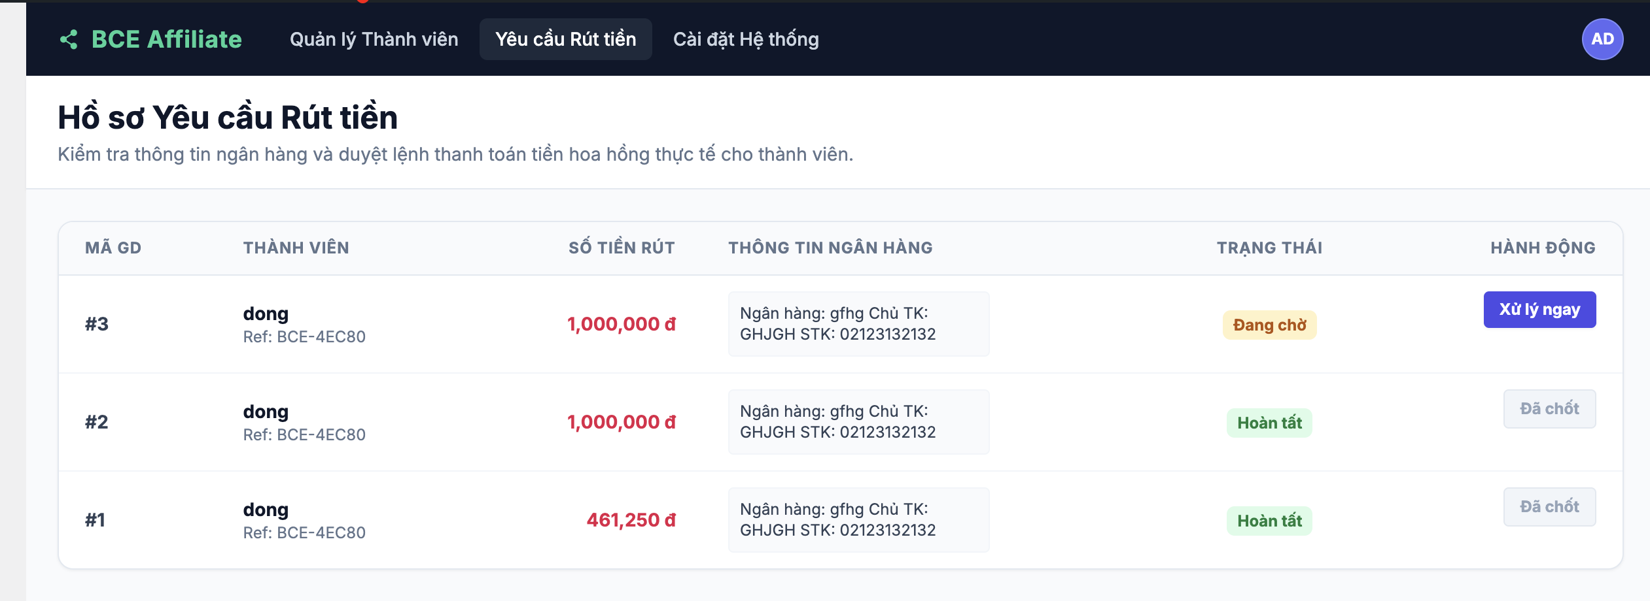1650x601 pixels.
Task: Click the 461,250 đ withdrawal amount
Action: pyautogui.click(x=631, y=520)
